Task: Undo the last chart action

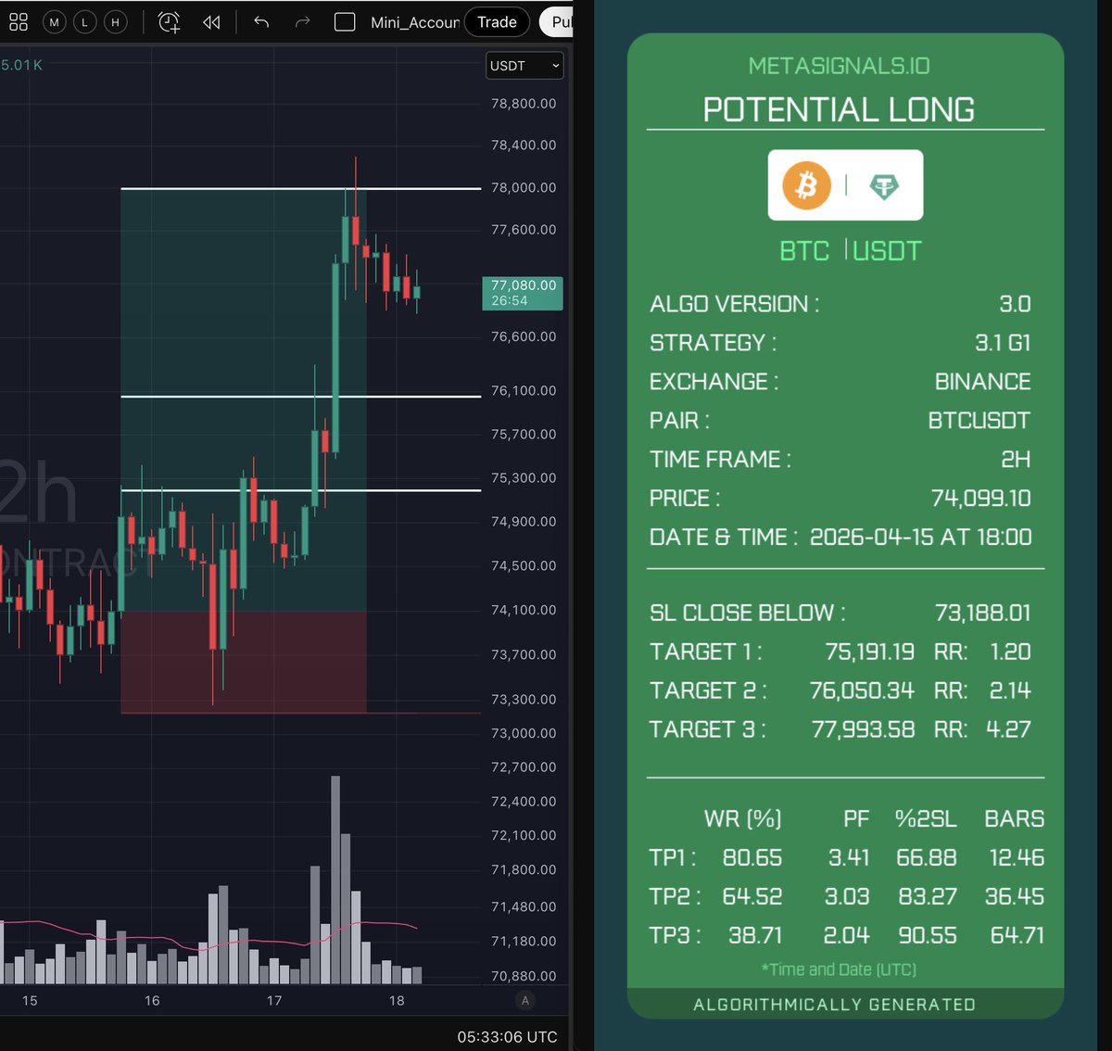Action: click(261, 22)
